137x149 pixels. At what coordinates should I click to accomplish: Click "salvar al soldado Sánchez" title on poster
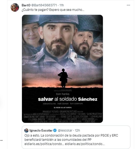68,99
